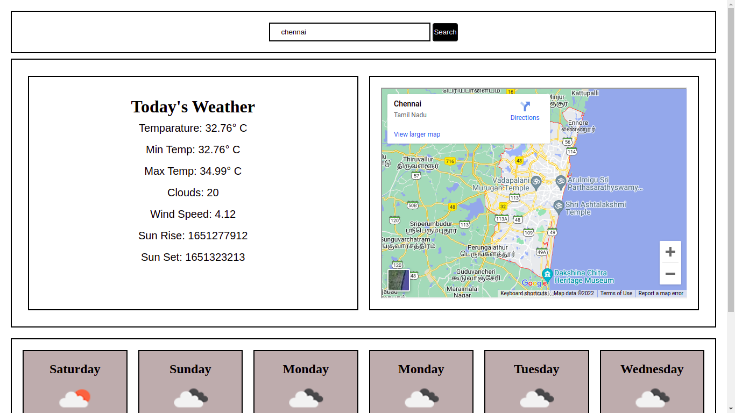This screenshot has width=735, height=413.
Task: Zoom in on the Chennai map
Action: tap(670, 252)
